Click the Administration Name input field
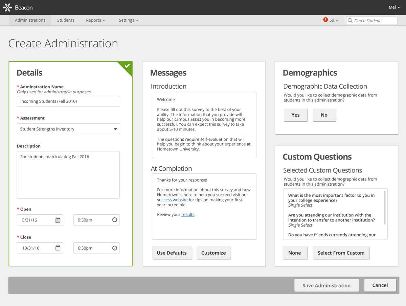Screen dimensions: 406x306 68,101
